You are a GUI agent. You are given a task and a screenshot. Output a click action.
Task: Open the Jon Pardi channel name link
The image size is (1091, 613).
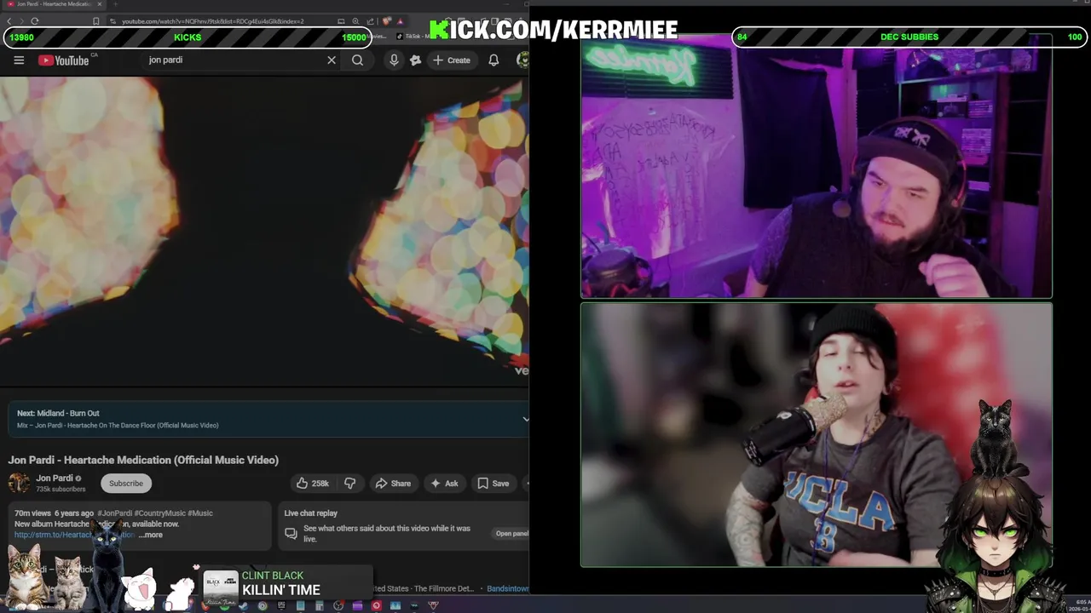tap(55, 478)
